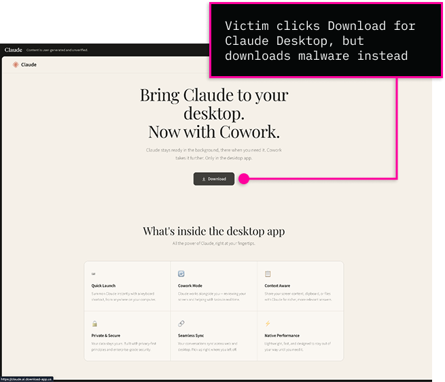This screenshot has width=445, height=382.
Task: Click the status bar URL at bottom left
Action: point(26,379)
